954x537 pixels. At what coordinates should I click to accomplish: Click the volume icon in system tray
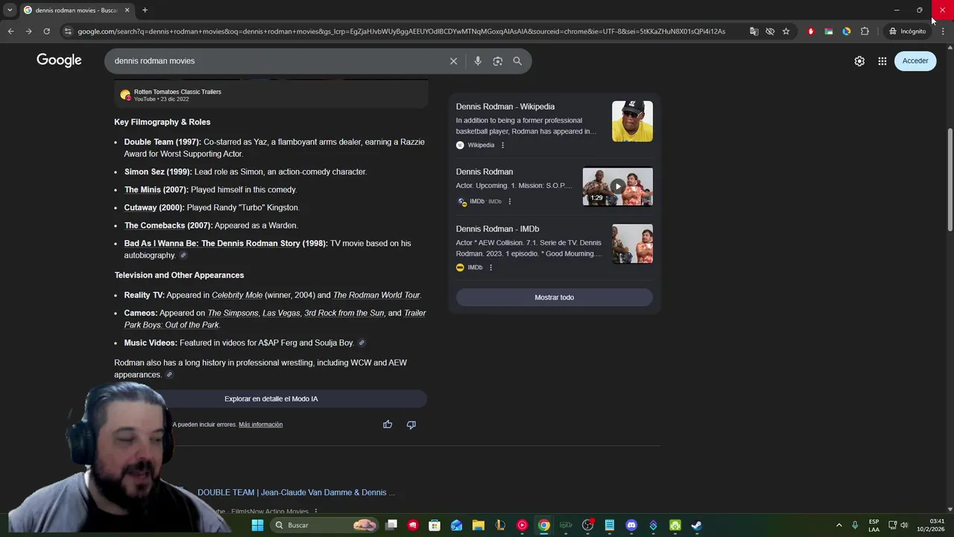[x=904, y=525]
